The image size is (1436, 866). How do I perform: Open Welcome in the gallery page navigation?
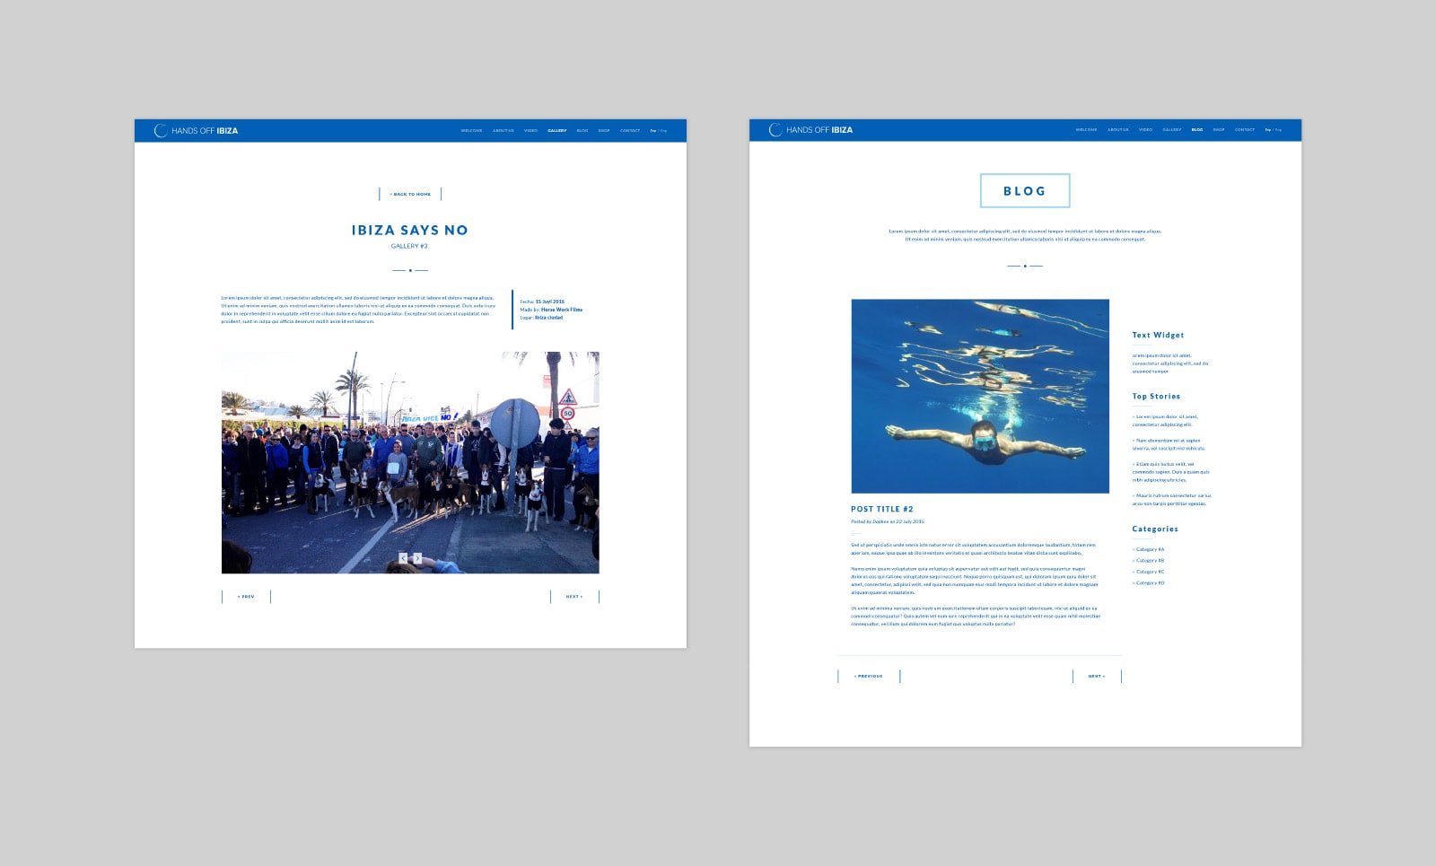[x=471, y=131]
